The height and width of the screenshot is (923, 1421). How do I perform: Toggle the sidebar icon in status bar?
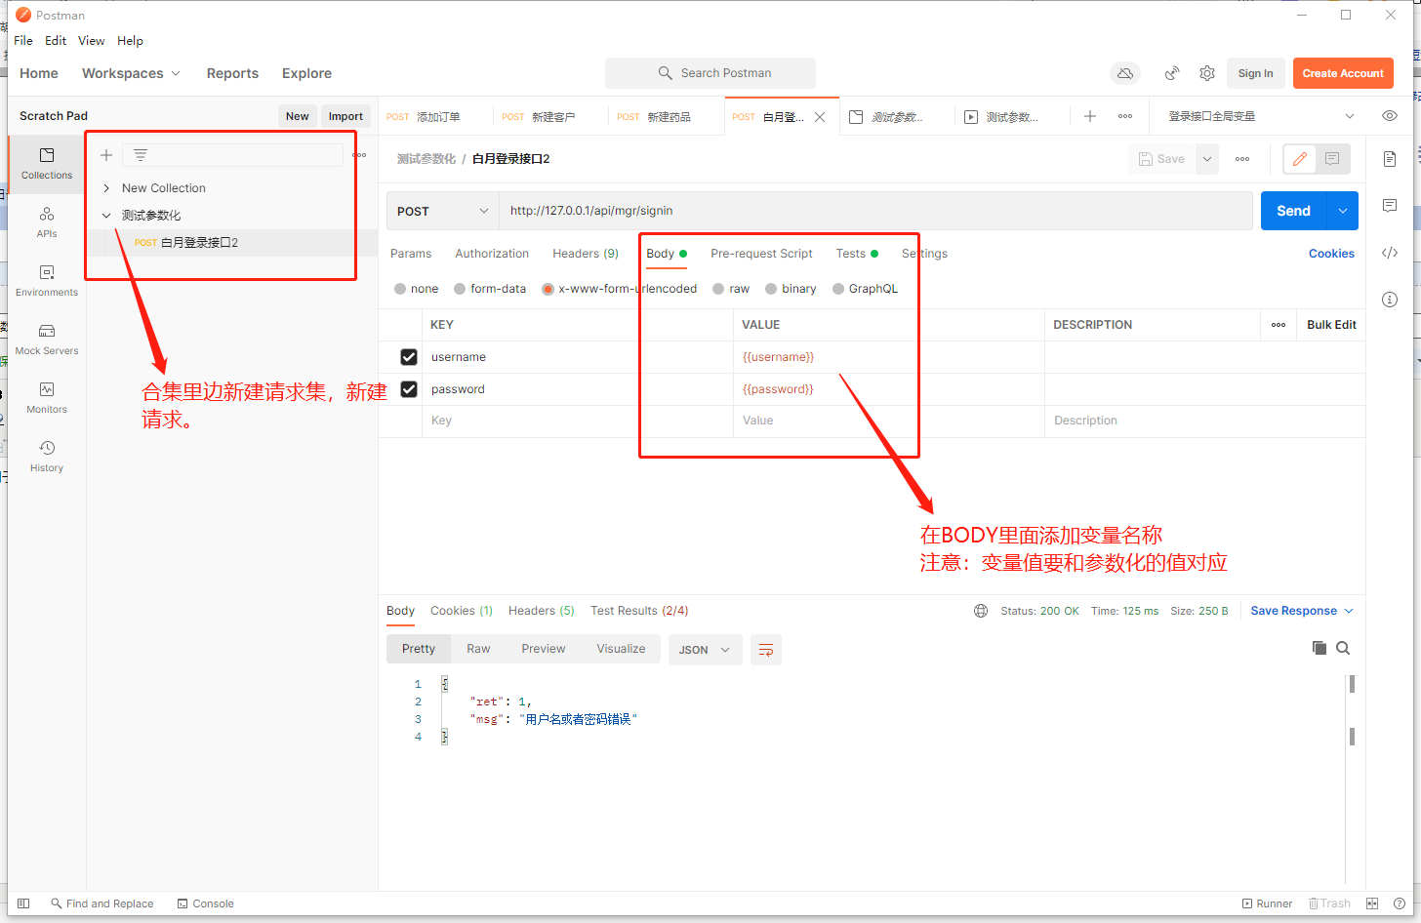tap(23, 903)
